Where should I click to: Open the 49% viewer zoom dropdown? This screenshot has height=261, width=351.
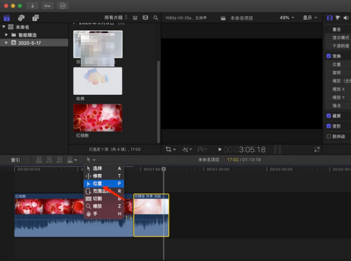287,18
